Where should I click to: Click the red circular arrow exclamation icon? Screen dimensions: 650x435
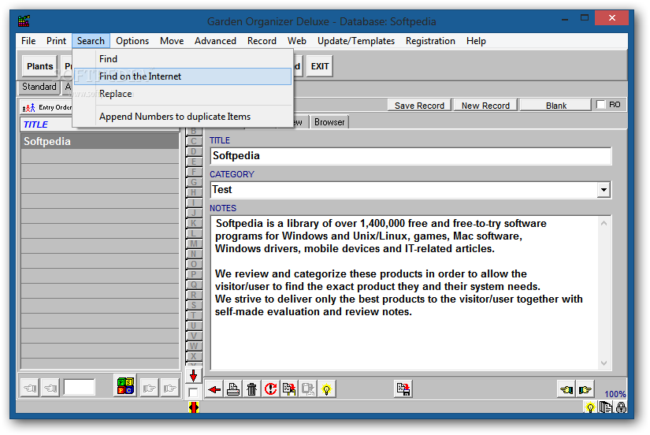(x=270, y=389)
